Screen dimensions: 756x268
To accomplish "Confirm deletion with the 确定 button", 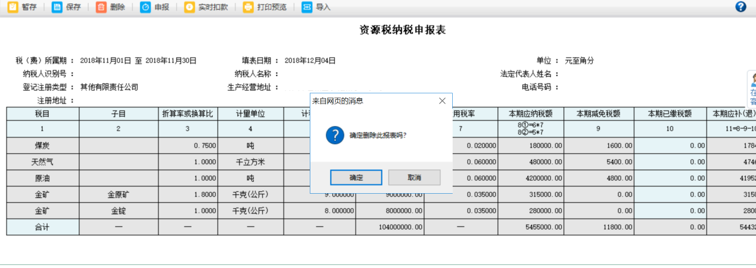I will click(x=356, y=178).
